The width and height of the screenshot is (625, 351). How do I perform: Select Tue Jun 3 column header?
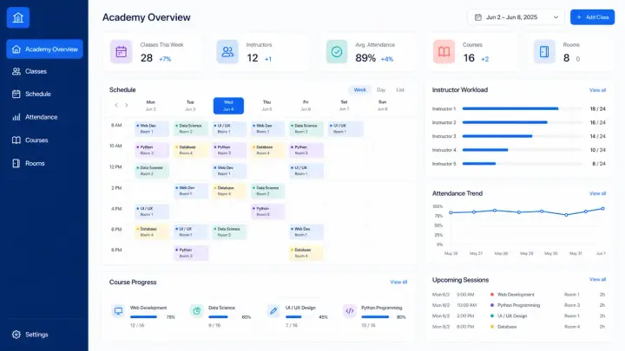click(x=190, y=106)
